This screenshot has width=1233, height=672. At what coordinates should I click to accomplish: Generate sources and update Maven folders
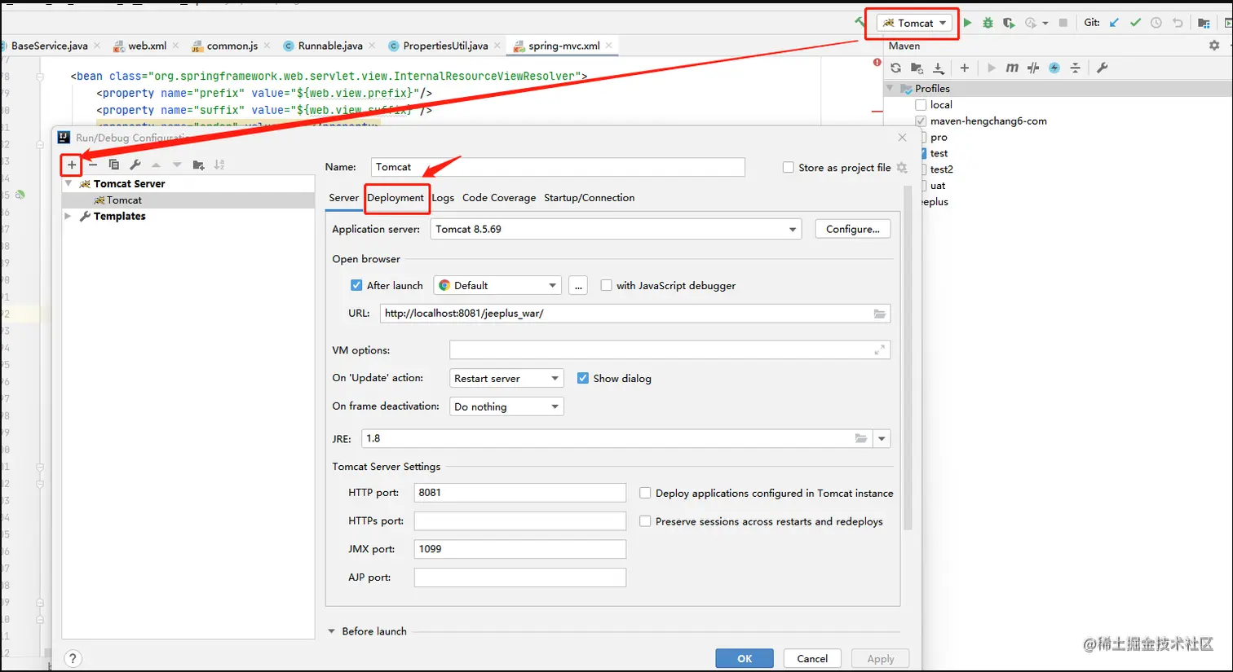tap(917, 68)
